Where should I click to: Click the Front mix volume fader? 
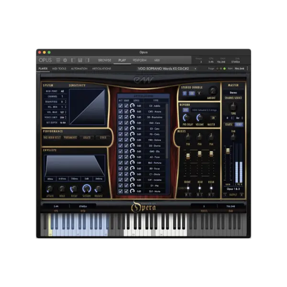pos(188,156)
